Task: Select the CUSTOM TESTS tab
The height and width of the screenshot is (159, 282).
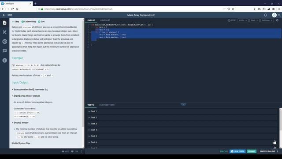Action: pos(107,105)
